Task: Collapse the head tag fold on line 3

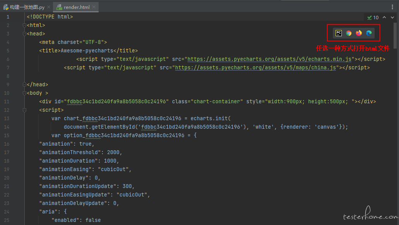Action: coord(24,34)
